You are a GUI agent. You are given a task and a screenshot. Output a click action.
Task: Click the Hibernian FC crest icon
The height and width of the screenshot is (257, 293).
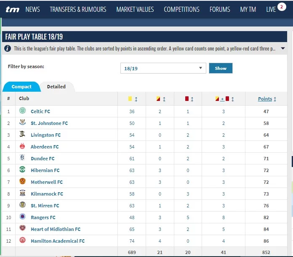[x=22, y=170]
